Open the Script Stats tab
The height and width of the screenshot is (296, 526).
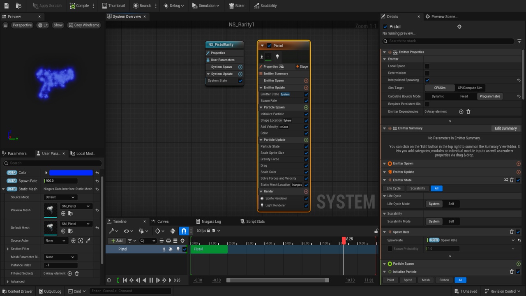tap(252, 222)
